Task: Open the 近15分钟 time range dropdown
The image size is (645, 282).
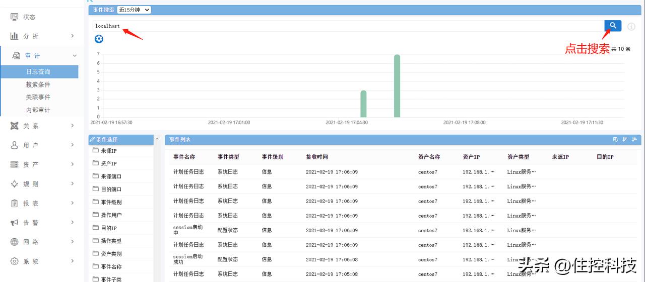Action: coord(134,10)
